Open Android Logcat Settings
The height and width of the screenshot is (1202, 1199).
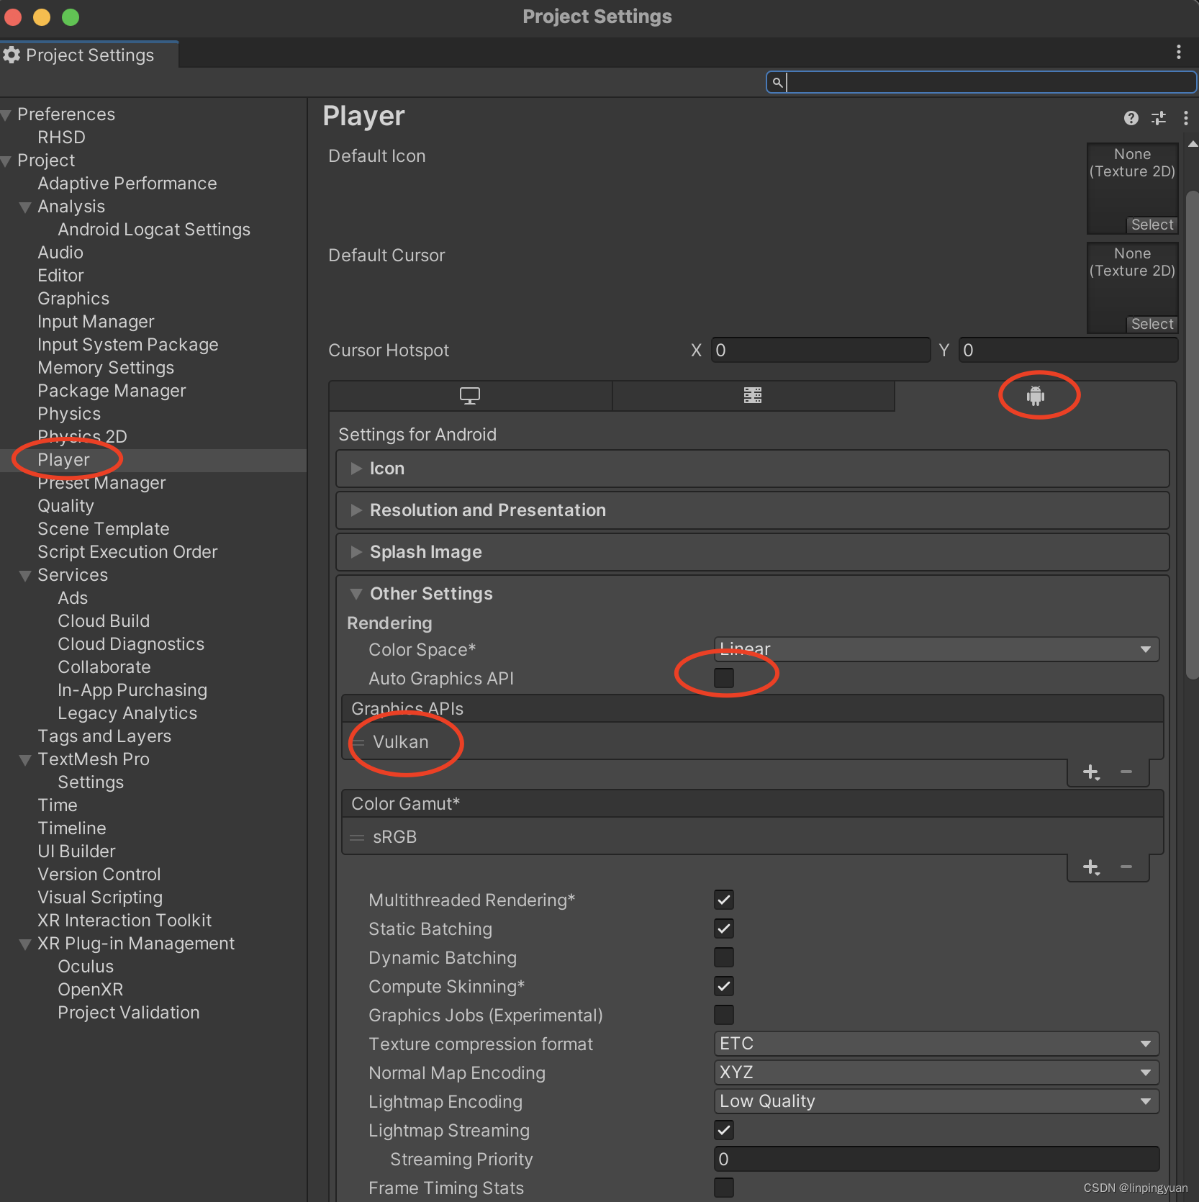click(x=154, y=230)
